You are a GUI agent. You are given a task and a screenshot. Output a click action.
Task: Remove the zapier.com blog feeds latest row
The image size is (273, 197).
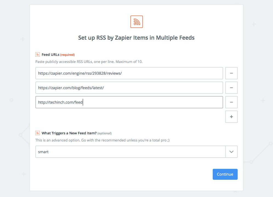coord(231,88)
